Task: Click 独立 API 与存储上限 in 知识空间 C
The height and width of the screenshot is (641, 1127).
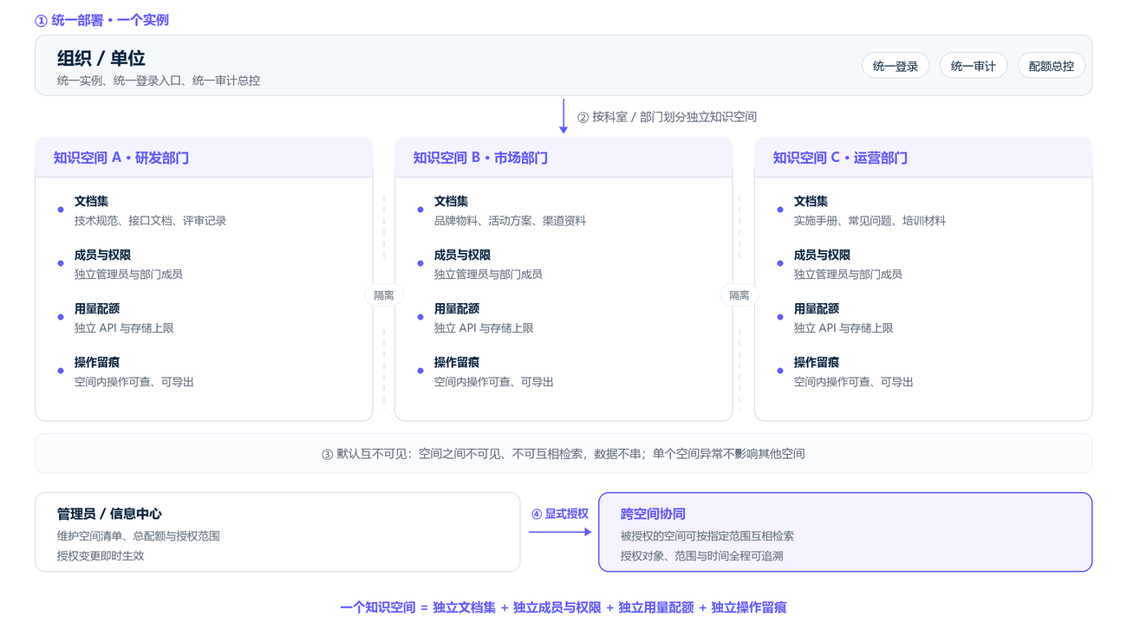Action: coord(844,328)
